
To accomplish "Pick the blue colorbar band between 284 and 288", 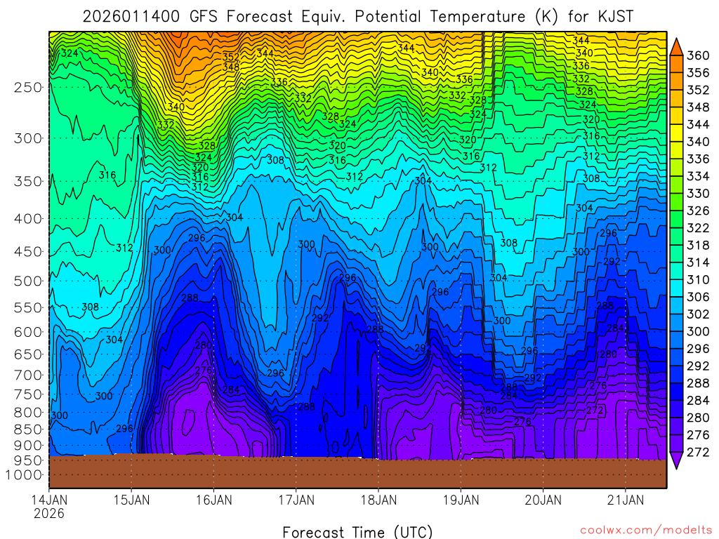I will (x=676, y=392).
